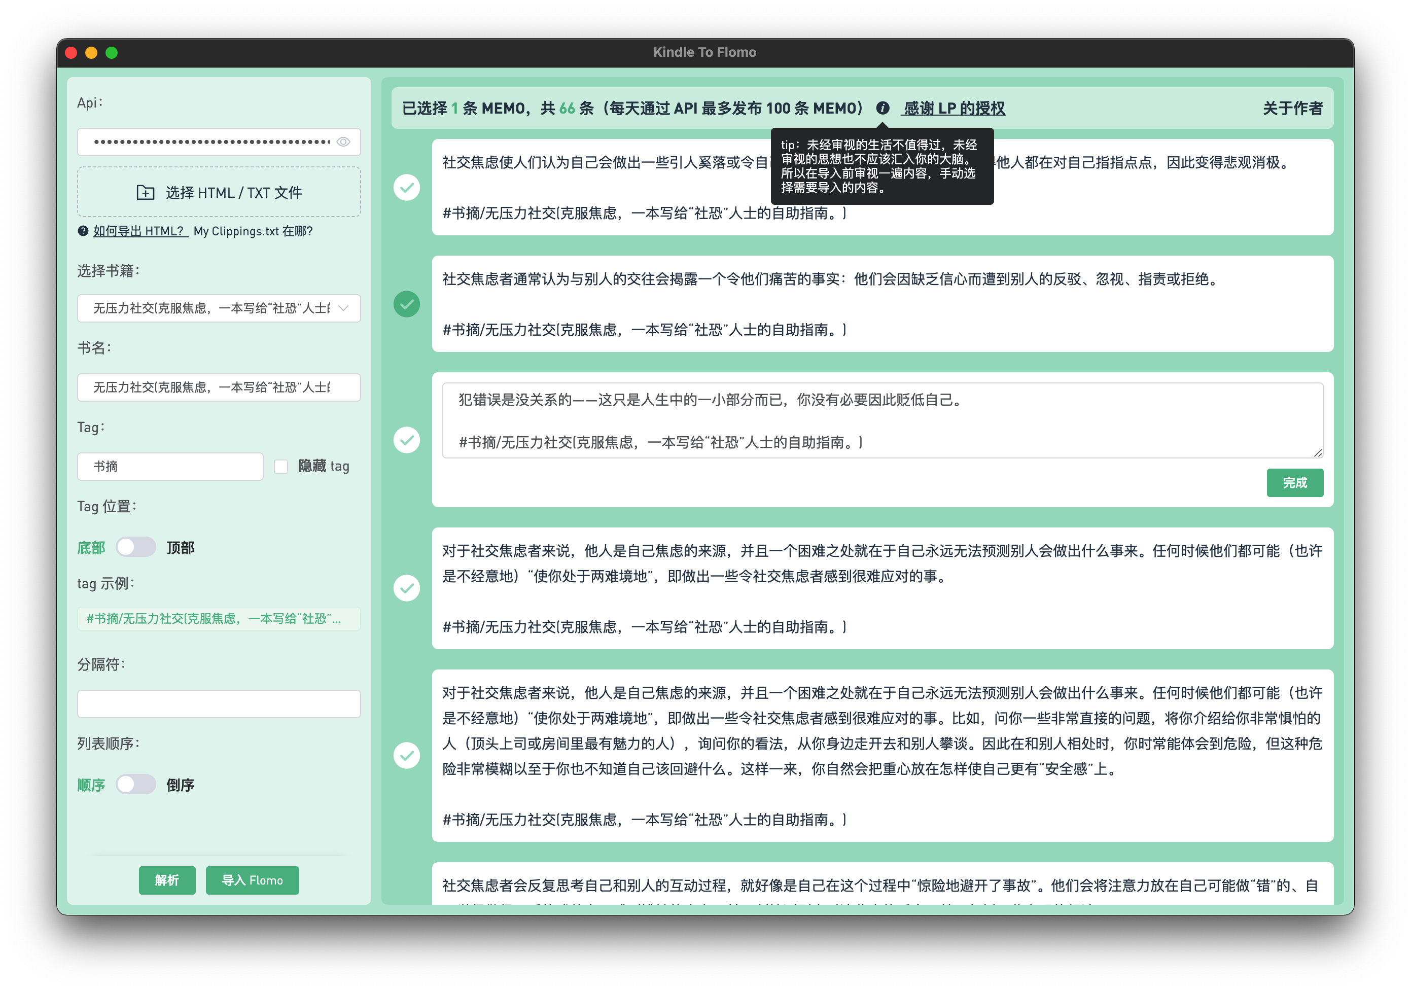Select the fourth memo ending 很难应对的事
Image resolution: width=1411 pixels, height=990 pixels.
[407, 588]
